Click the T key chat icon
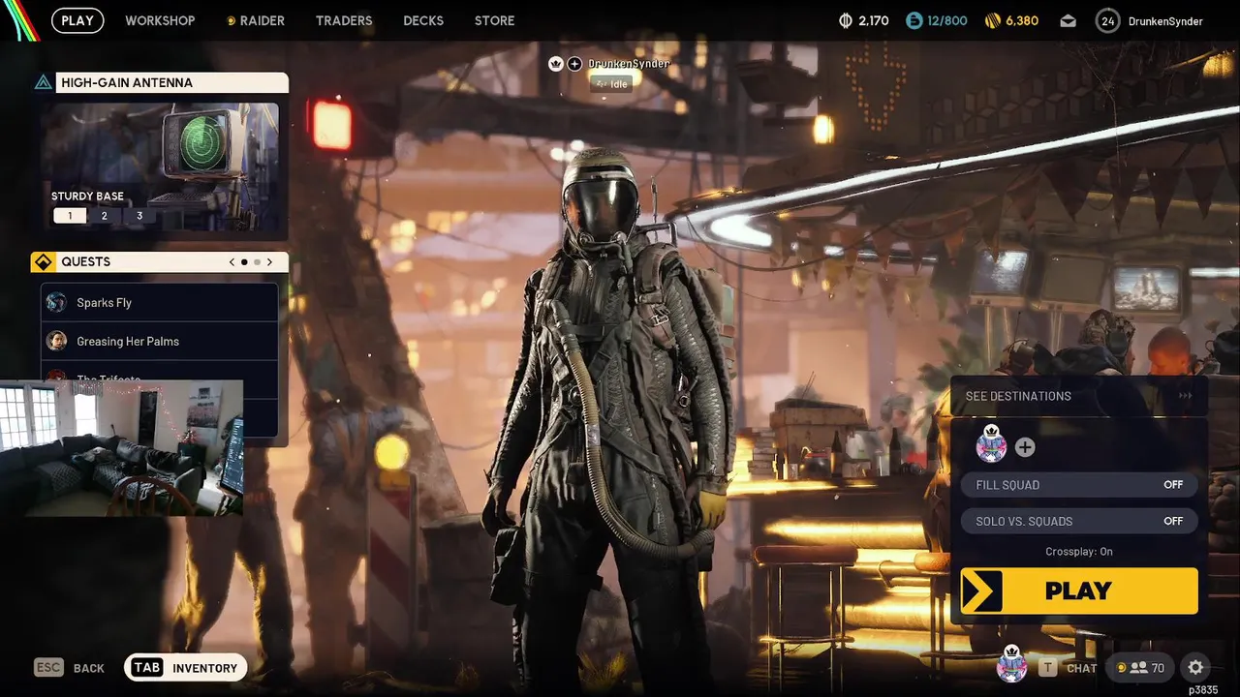 click(x=1048, y=668)
